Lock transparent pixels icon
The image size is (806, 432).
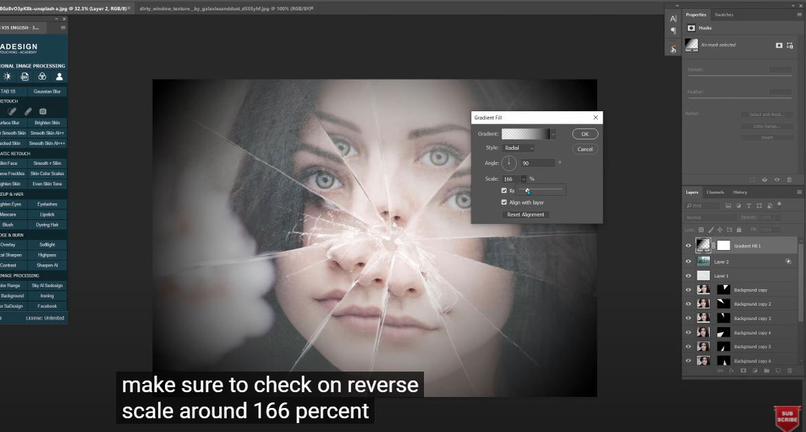702,229
